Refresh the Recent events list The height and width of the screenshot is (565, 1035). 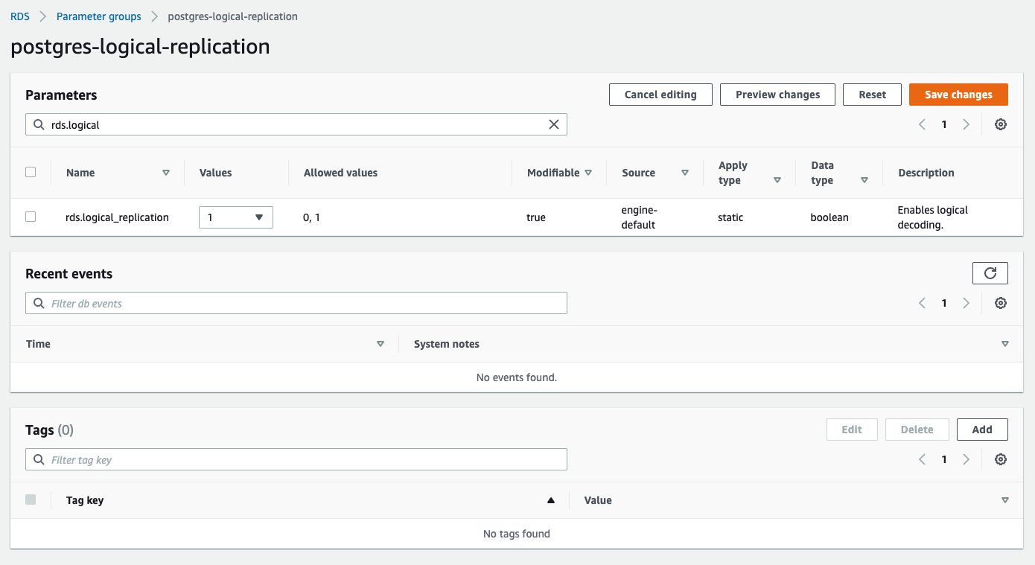tap(990, 273)
